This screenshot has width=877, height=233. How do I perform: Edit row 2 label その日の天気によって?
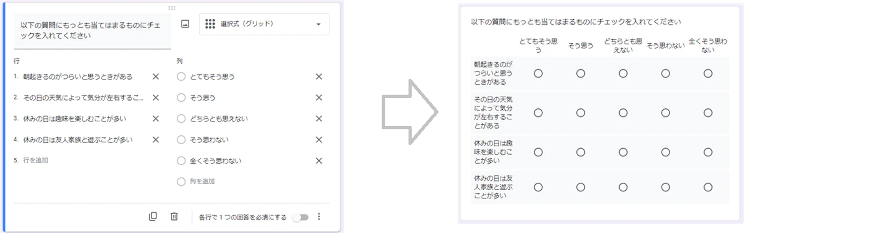coord(83,98)
